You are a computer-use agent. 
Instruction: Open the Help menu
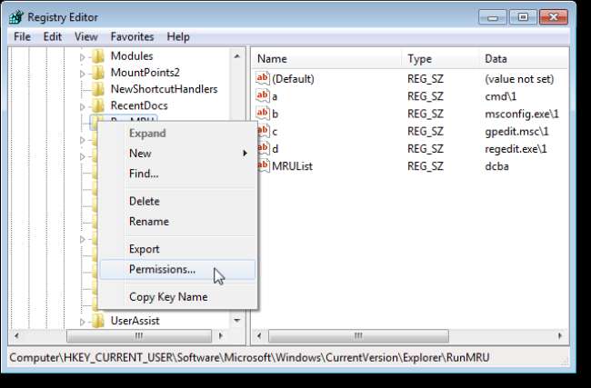178,37
